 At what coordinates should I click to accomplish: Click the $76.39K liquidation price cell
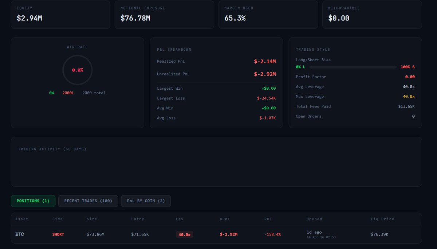(x=379, y=234)
